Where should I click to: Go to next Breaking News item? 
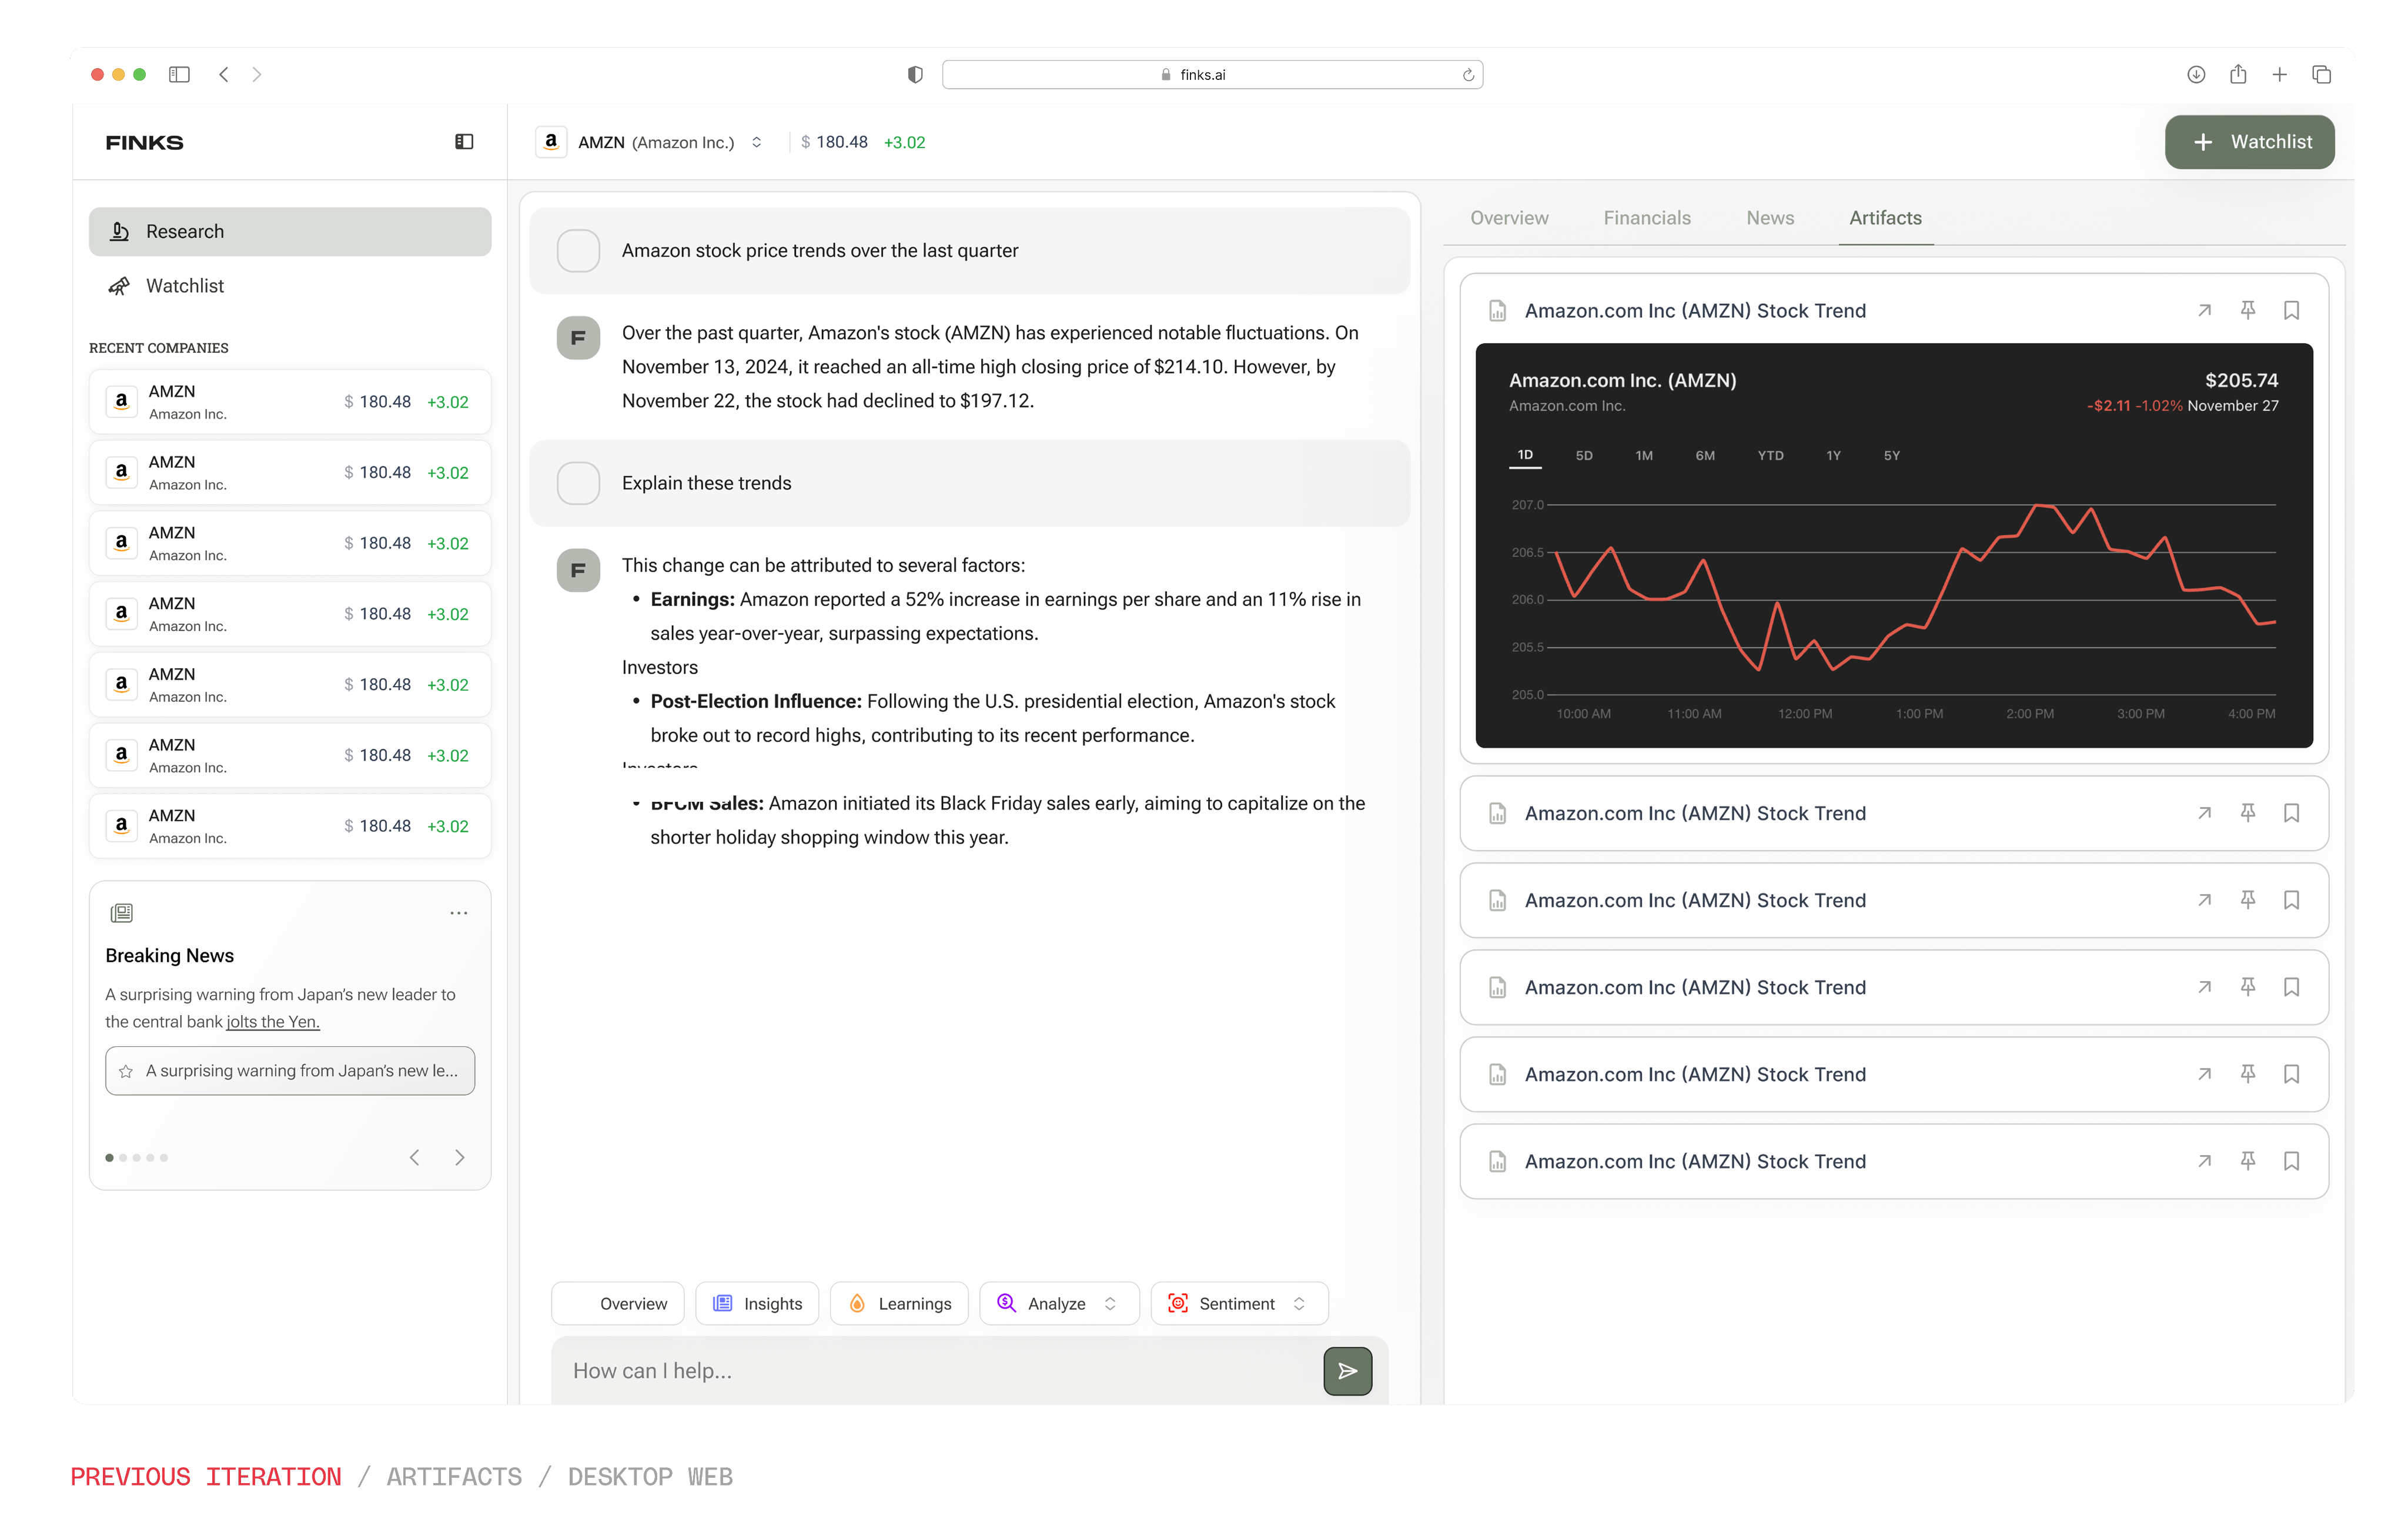click(460, 1157)
